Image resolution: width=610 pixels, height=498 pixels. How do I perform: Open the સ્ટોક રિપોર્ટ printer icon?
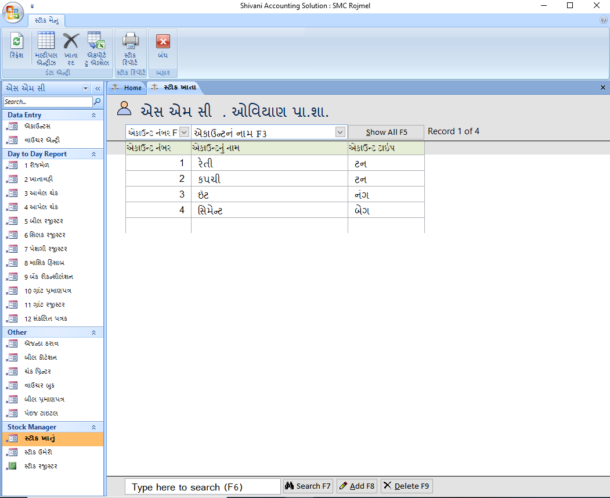130,46
